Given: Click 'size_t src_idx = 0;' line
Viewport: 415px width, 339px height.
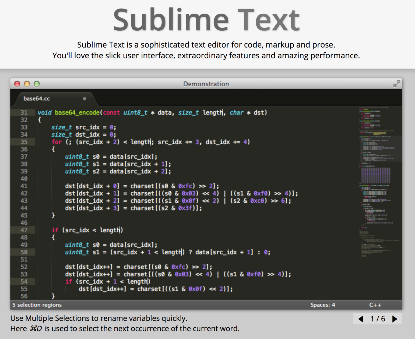Looking at the screenshot, I should pos(84,127).
